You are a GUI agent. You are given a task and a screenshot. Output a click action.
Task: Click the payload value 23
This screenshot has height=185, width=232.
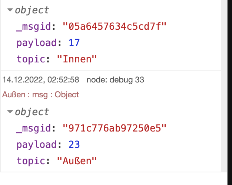pos(74,144)
